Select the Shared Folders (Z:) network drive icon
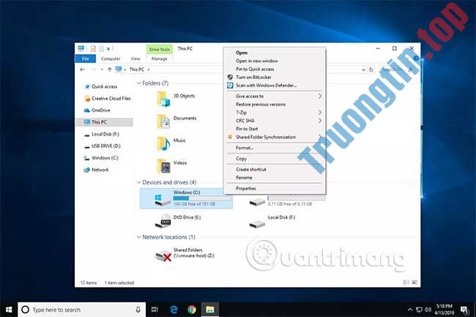 click(163, 256)
